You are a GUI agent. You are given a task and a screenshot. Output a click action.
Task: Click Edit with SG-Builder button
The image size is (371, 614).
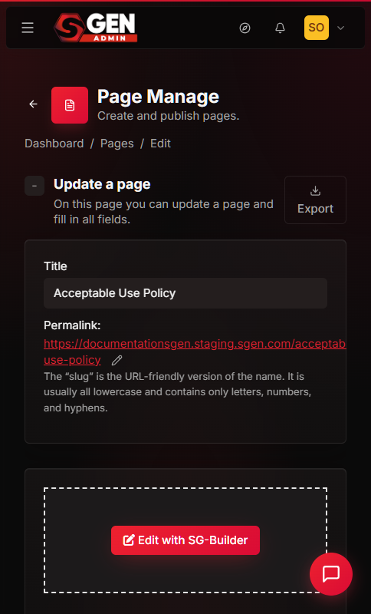(185, 540)
